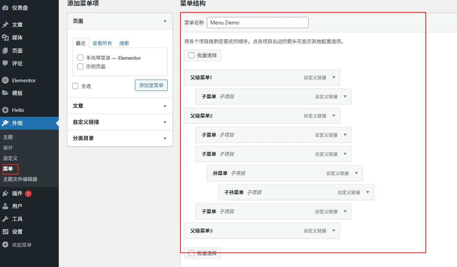457x267 pixels.
Task: Enable the bottom 批量选择 checkbox
Action: 191,253
